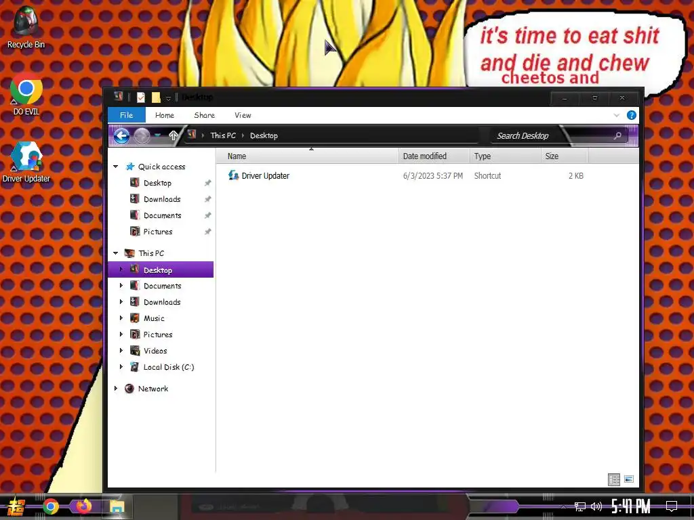Image resolution: width=694 pixels, height=520 pixels.
Task: Select the Driver Updater file row
Action: [405, 175]
